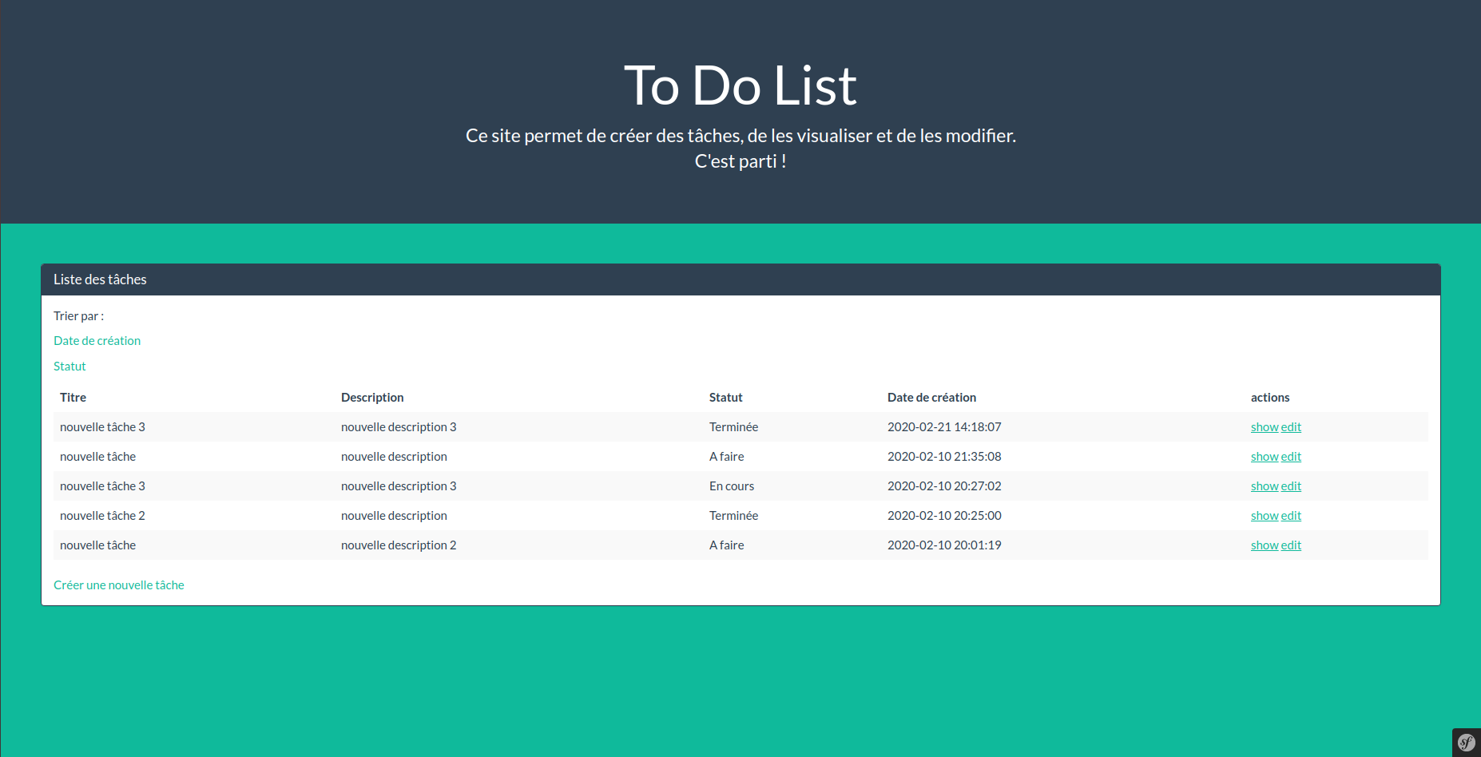Sort tasks by Date de création link
This screenshot has height=757, width=1481.
coord(97,341)
